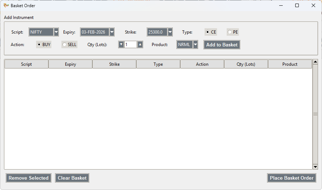
Task: Minimize the Basket Order window
Action: (x=281, y=6)
